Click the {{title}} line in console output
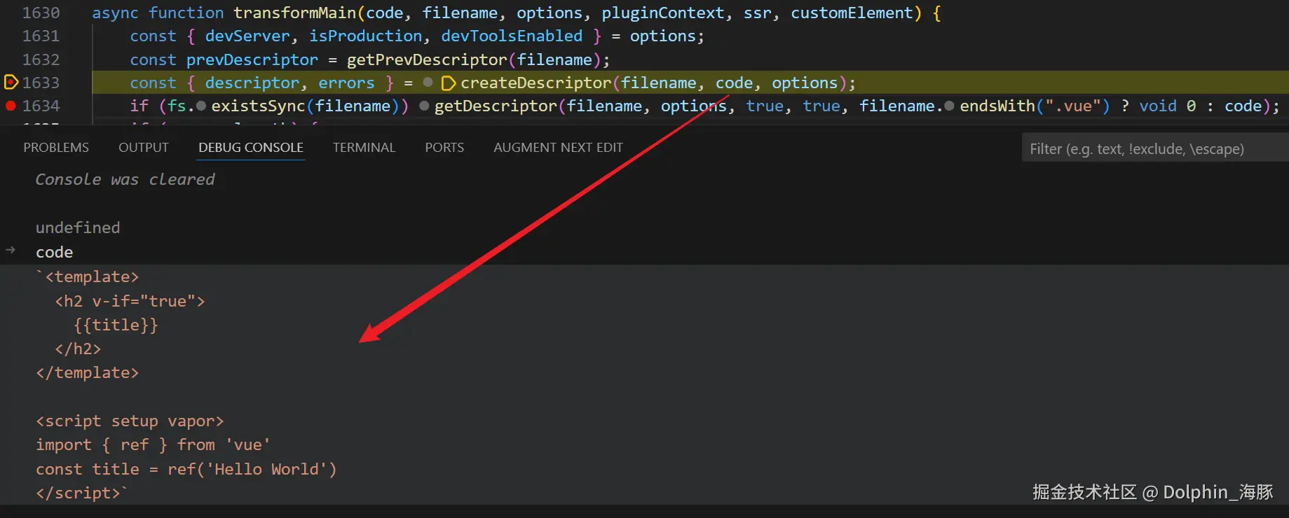Viewport: 1289px width, 518px height. pos(116,325)
